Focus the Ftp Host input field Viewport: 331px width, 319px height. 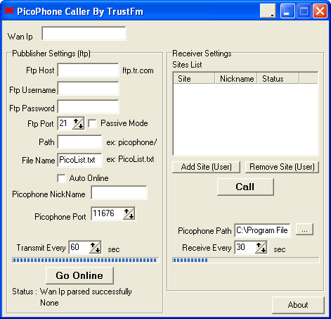click(x=88, y=70)
